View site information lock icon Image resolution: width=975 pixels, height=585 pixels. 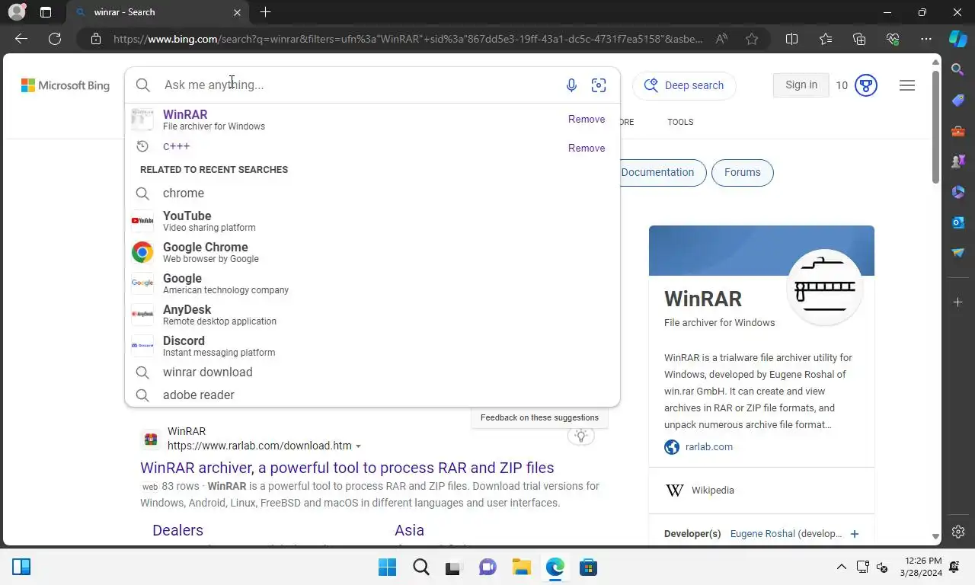click(x=96, y=39)
